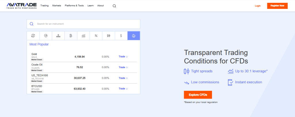Click the Market Closed badge under BTCUSD

point(37,92)
